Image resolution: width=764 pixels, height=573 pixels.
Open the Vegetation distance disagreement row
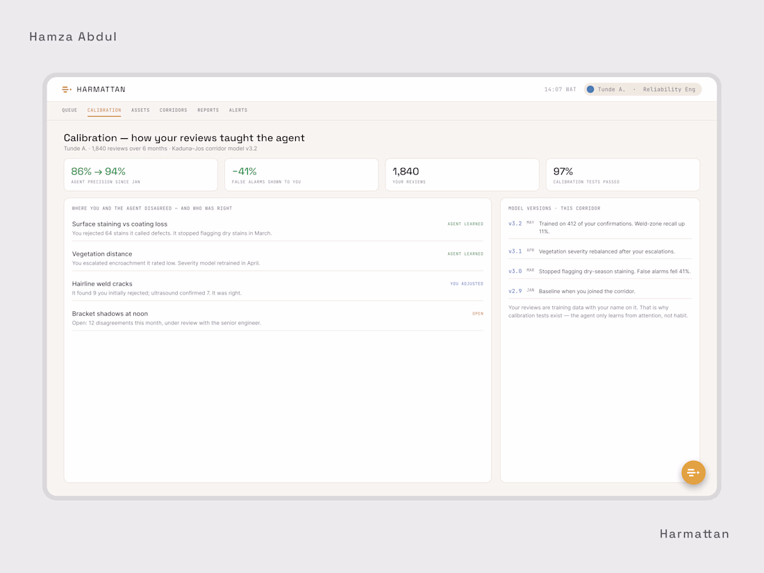(278, 258)
